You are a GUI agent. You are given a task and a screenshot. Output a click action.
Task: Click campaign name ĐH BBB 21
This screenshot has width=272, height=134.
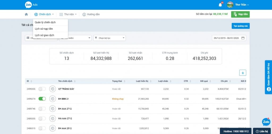pyautogui.click(x=64, y=99)
